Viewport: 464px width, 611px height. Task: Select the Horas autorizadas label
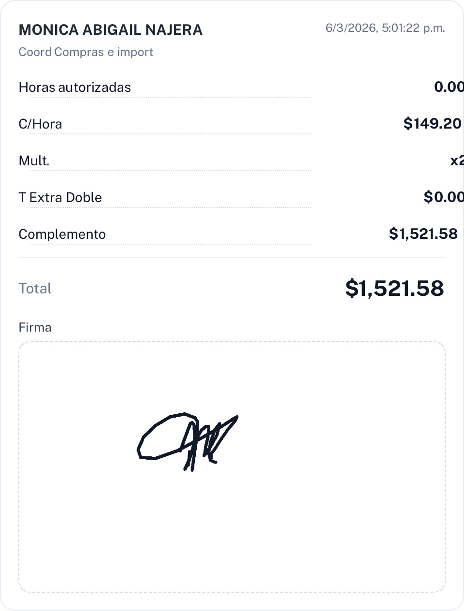pyautogui.click(x=74, y=87)
